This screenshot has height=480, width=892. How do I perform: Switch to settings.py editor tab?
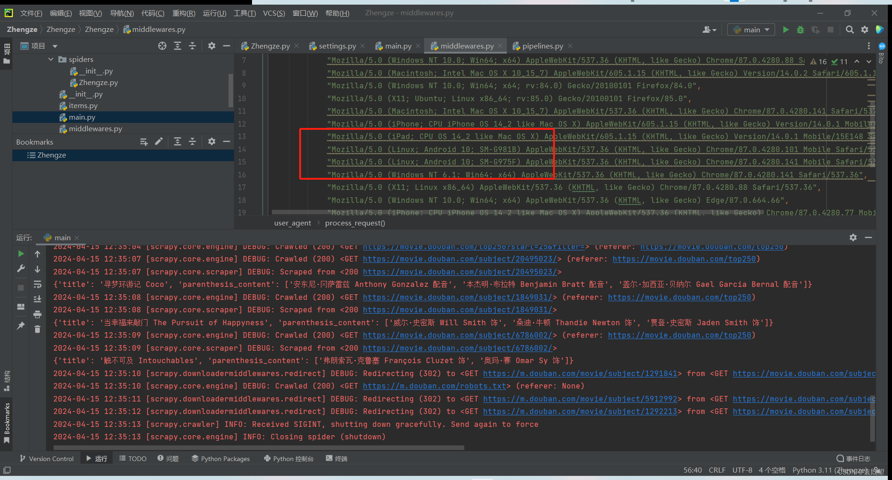(337, 46)
